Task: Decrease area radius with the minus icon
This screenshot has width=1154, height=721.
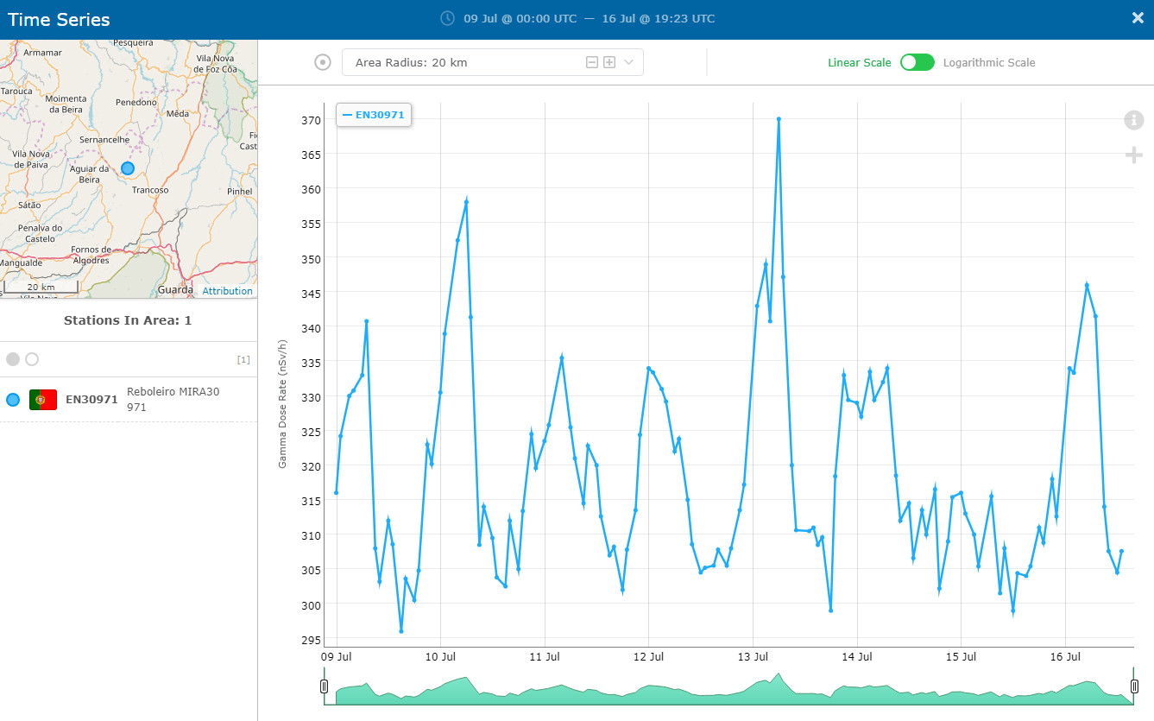Action: coord(592,62)
